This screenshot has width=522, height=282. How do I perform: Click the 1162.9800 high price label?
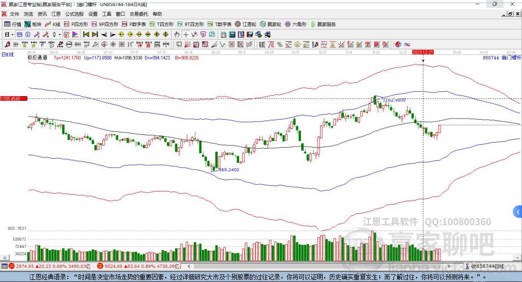coord(394,100)
